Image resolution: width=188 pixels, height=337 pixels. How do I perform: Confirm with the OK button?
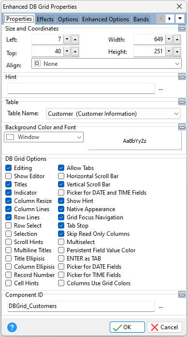(127, 327)
